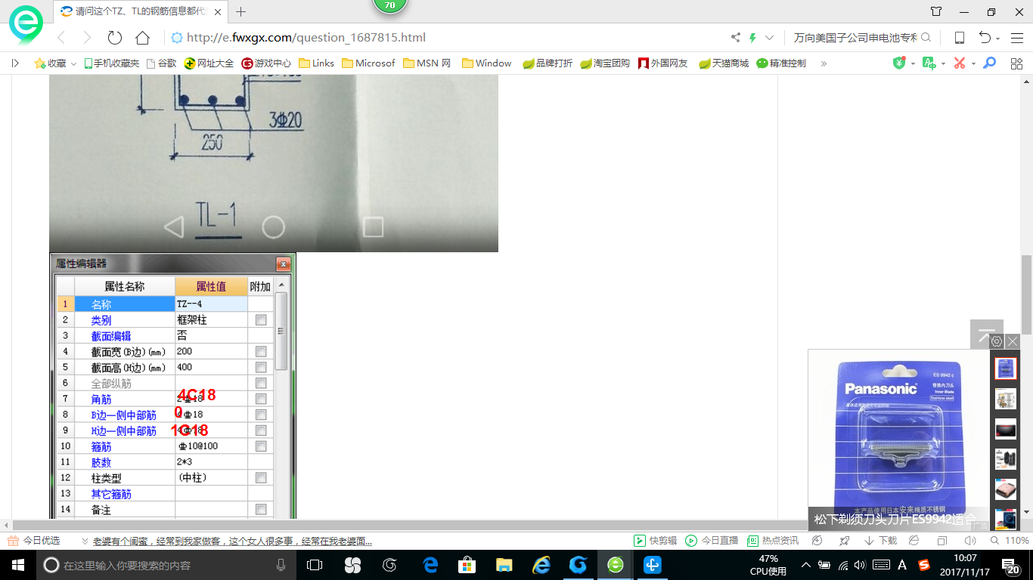Viewport: 1033px width, 580px height.
Task: Open the 天猫商城 bookmark
Action: tap(724, 63)
